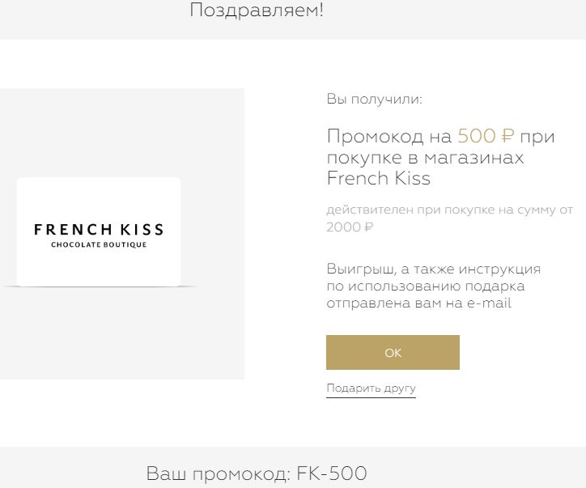Click the FRENCH KISS logo text
The height and width of the screenshot is (488, 586).
tap(99, 230)
